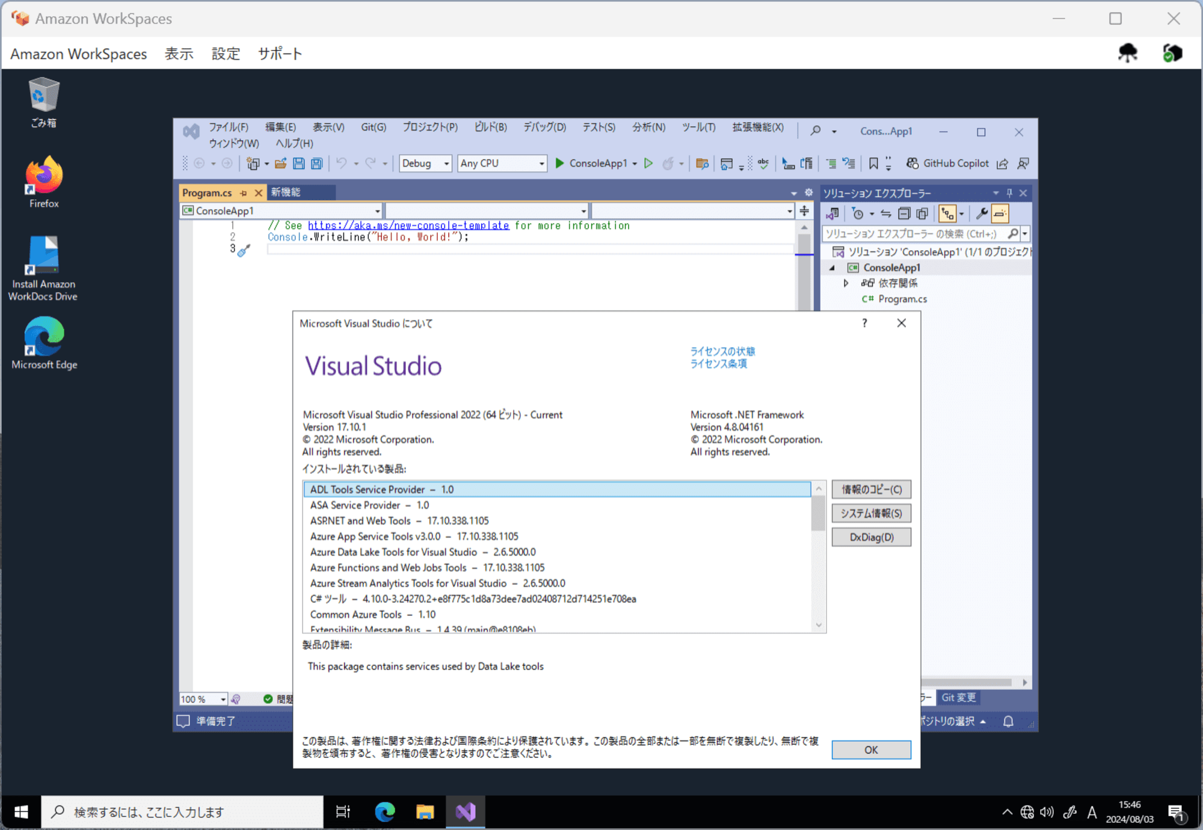Toggle pin on the Program.cs tab

pyautogui.click(x=243, y=193)
